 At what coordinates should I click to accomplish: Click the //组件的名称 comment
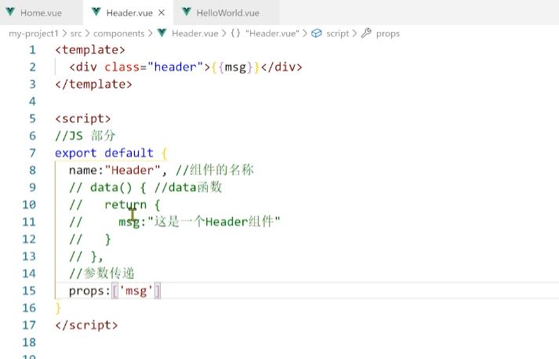(215, 170)
